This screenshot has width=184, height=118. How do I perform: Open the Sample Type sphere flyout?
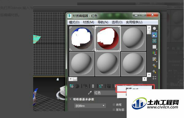click(155, 29)
